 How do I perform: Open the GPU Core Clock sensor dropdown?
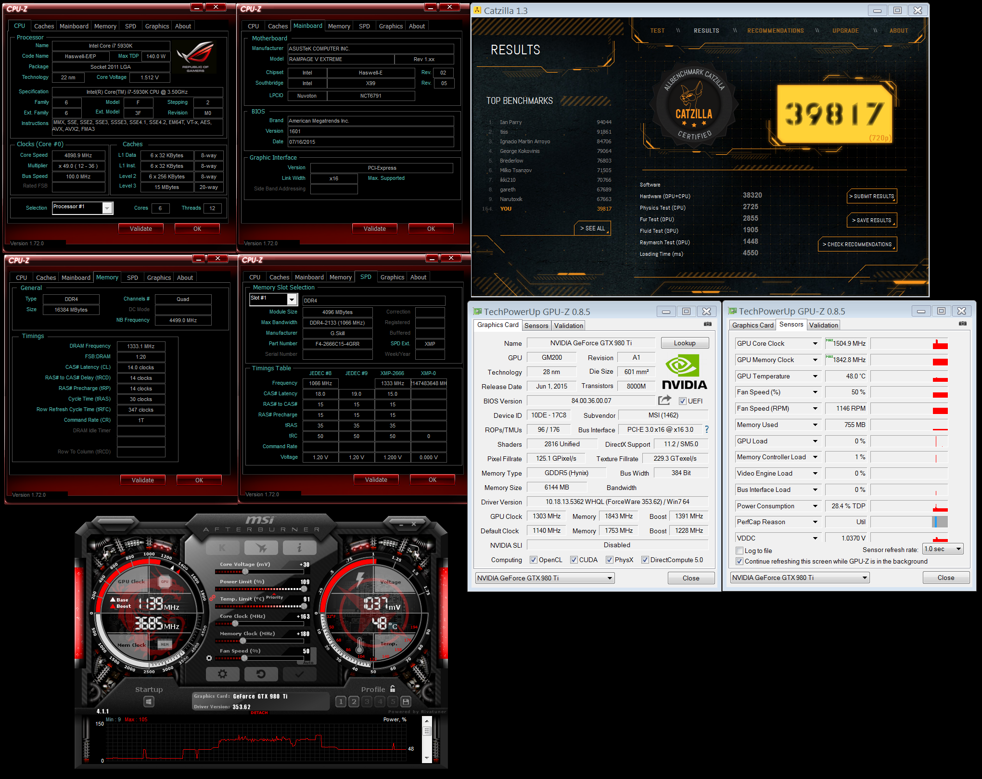click(x=815, y=343)
